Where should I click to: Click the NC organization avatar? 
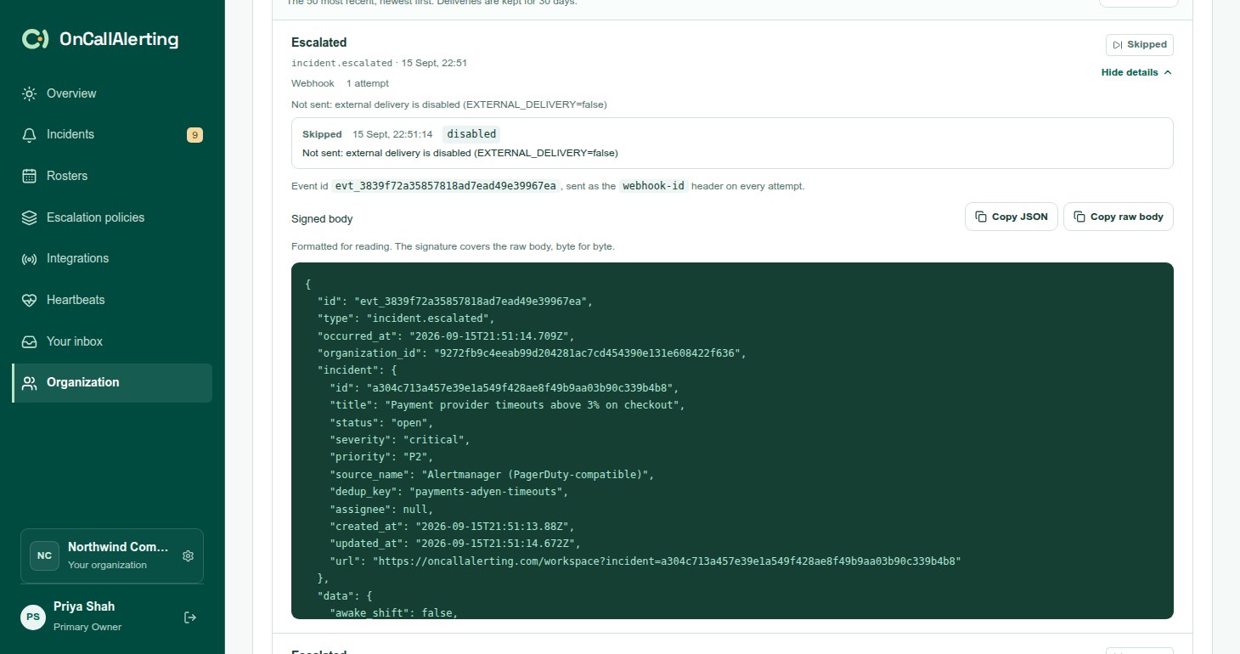pyautogui.click(x=44, y=555)
